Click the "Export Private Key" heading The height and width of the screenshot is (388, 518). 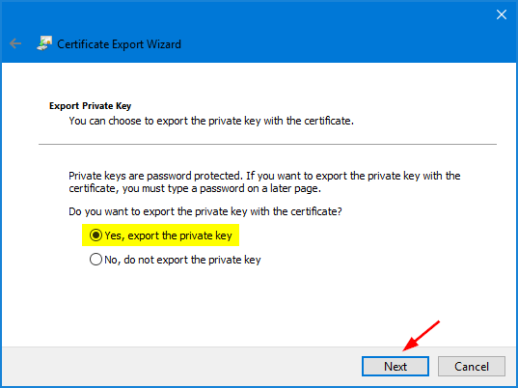tap(90, 106)
